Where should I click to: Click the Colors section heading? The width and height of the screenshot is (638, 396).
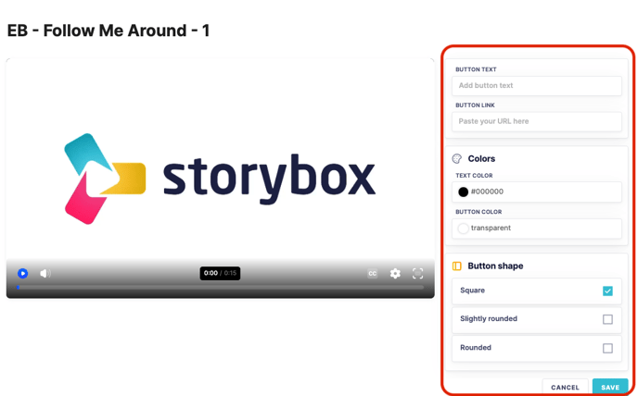coord(481,159)
